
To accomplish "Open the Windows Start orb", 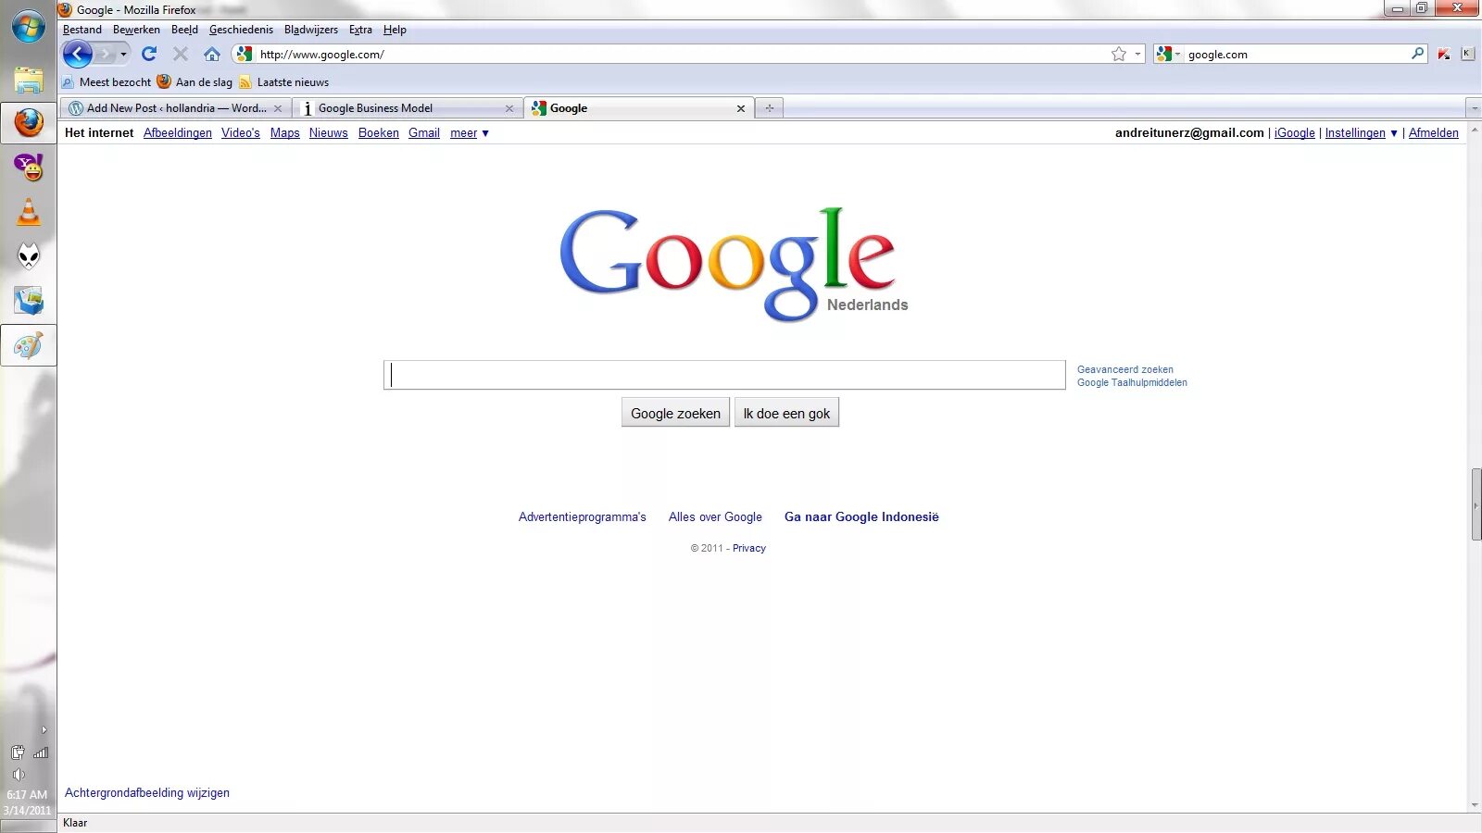I will coord(29,27).
